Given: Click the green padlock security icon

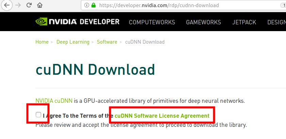Looking at the screenshot, I should [x=94, y=5].
